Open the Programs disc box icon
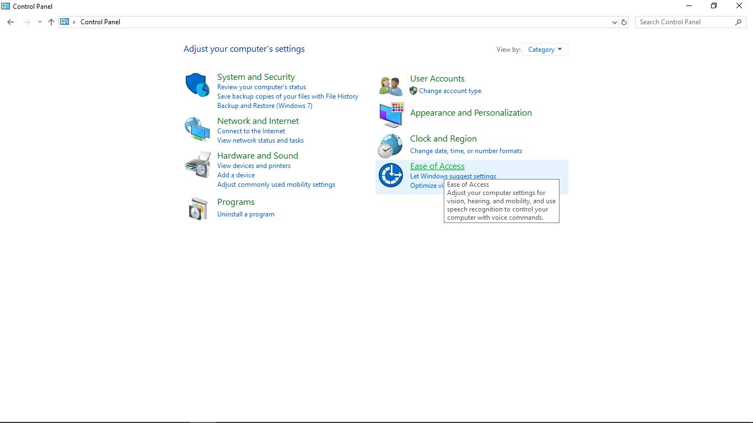Screen dimensions: 753x423 [198, 209]
